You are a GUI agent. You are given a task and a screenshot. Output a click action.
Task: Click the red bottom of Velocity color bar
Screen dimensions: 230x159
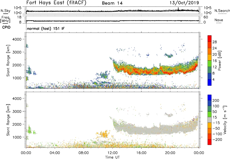(x=210, y=142)
